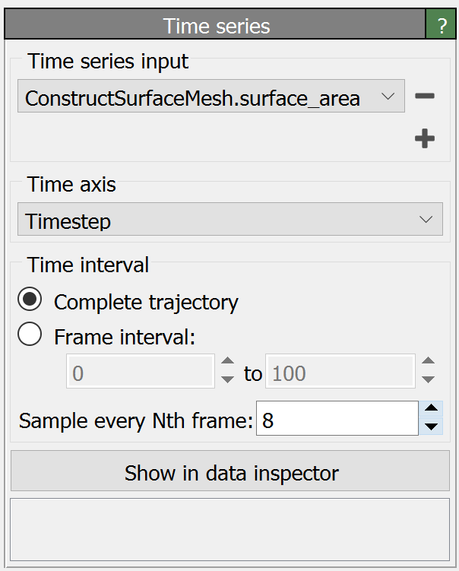Click the frame interval start field showing 0
The height and width of the screenshot is (571, 459).
point(140,373)
